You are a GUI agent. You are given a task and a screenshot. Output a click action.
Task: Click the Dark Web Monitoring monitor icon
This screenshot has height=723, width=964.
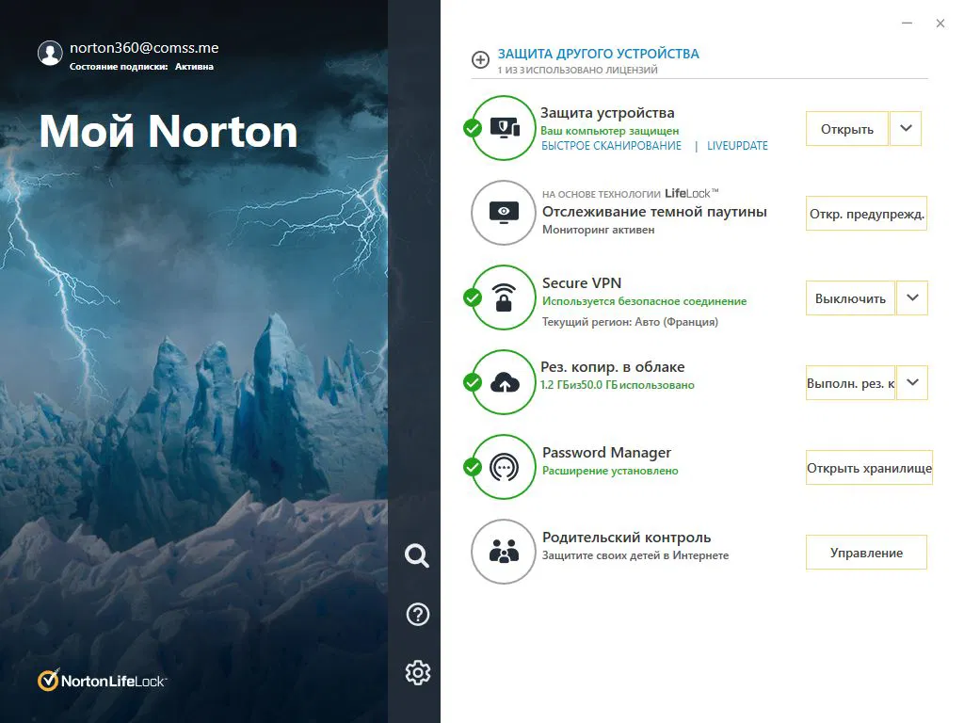504,213
